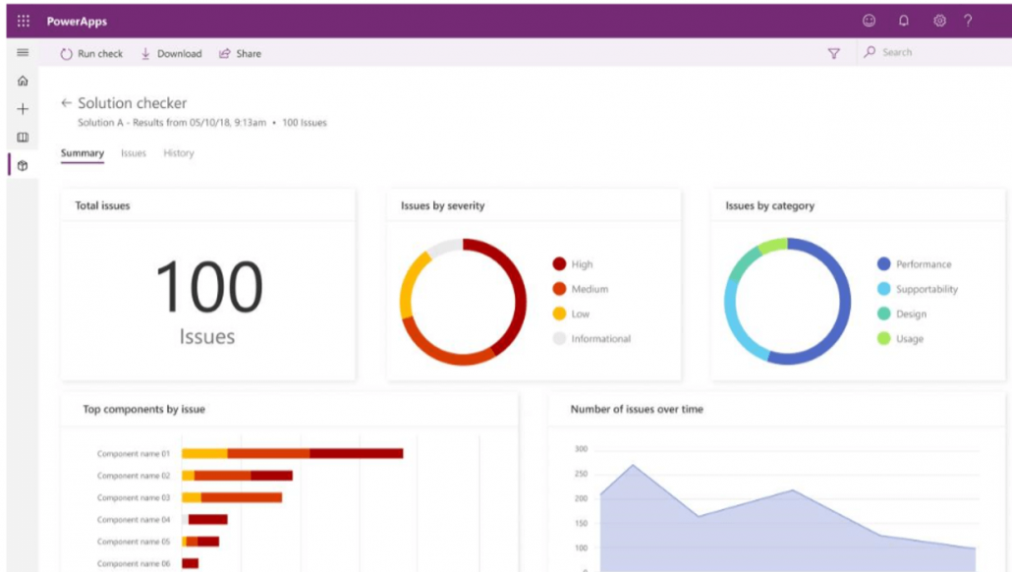Toggle the High severity legend entry

point(573,264)
